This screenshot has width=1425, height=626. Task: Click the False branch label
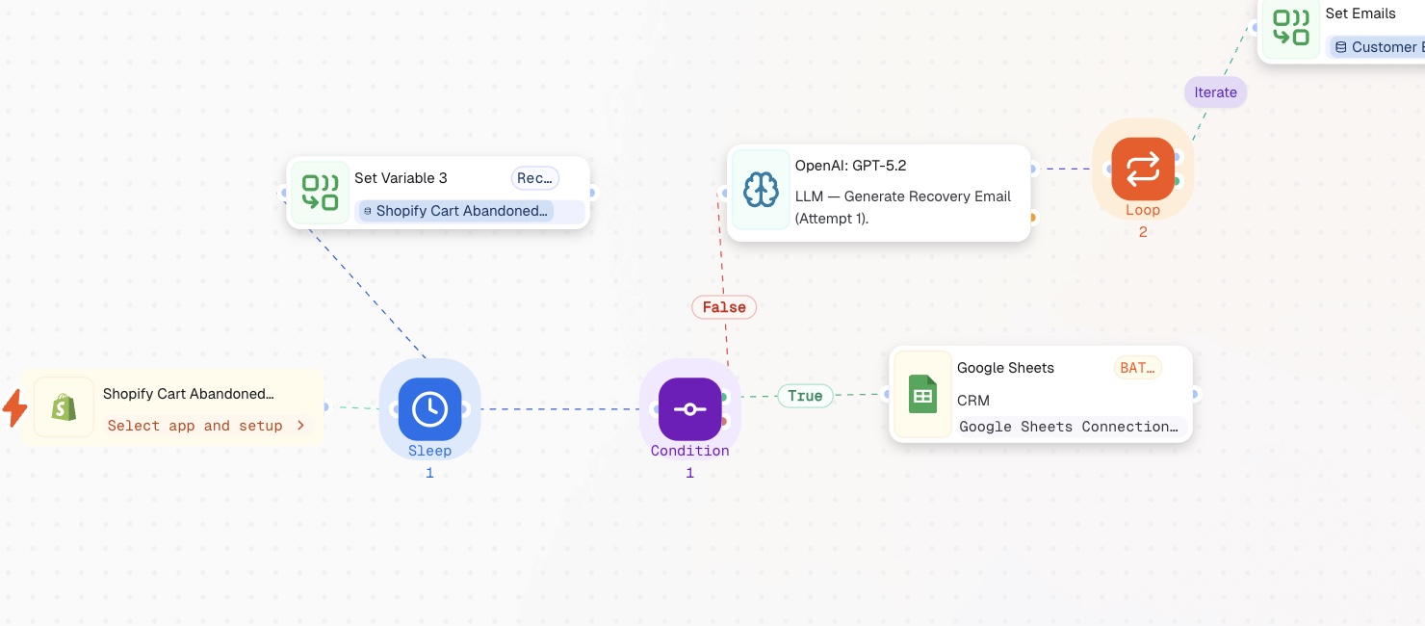[724, 307]
